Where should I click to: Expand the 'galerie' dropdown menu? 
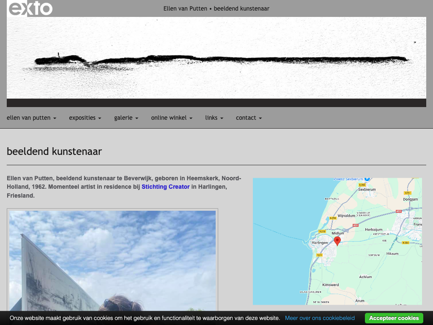point(126,118)
